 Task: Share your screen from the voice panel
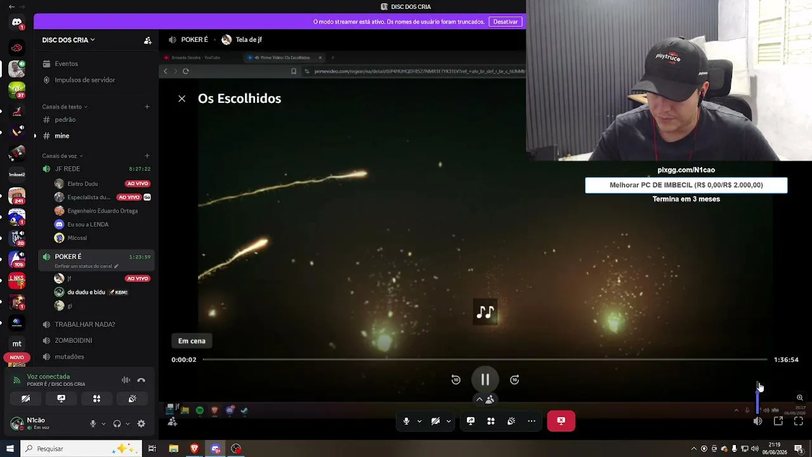tap(62, 399)
